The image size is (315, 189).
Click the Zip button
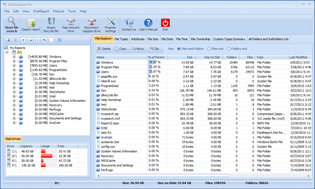[x=154, y=49]
